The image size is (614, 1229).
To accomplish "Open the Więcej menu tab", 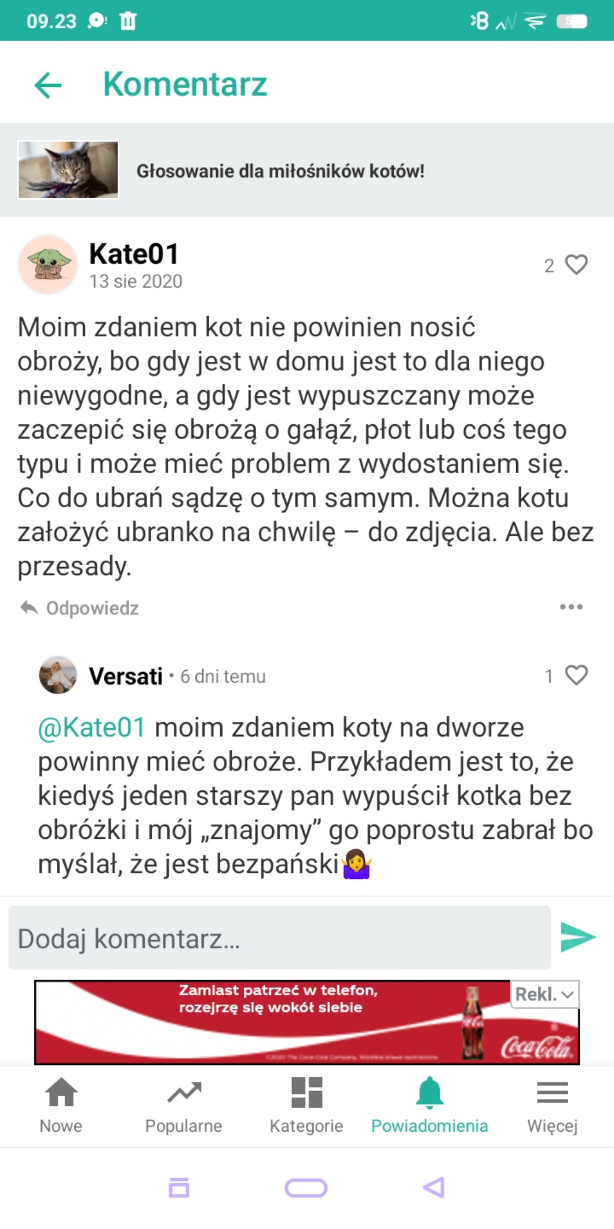I will [x=552, y=1105].
